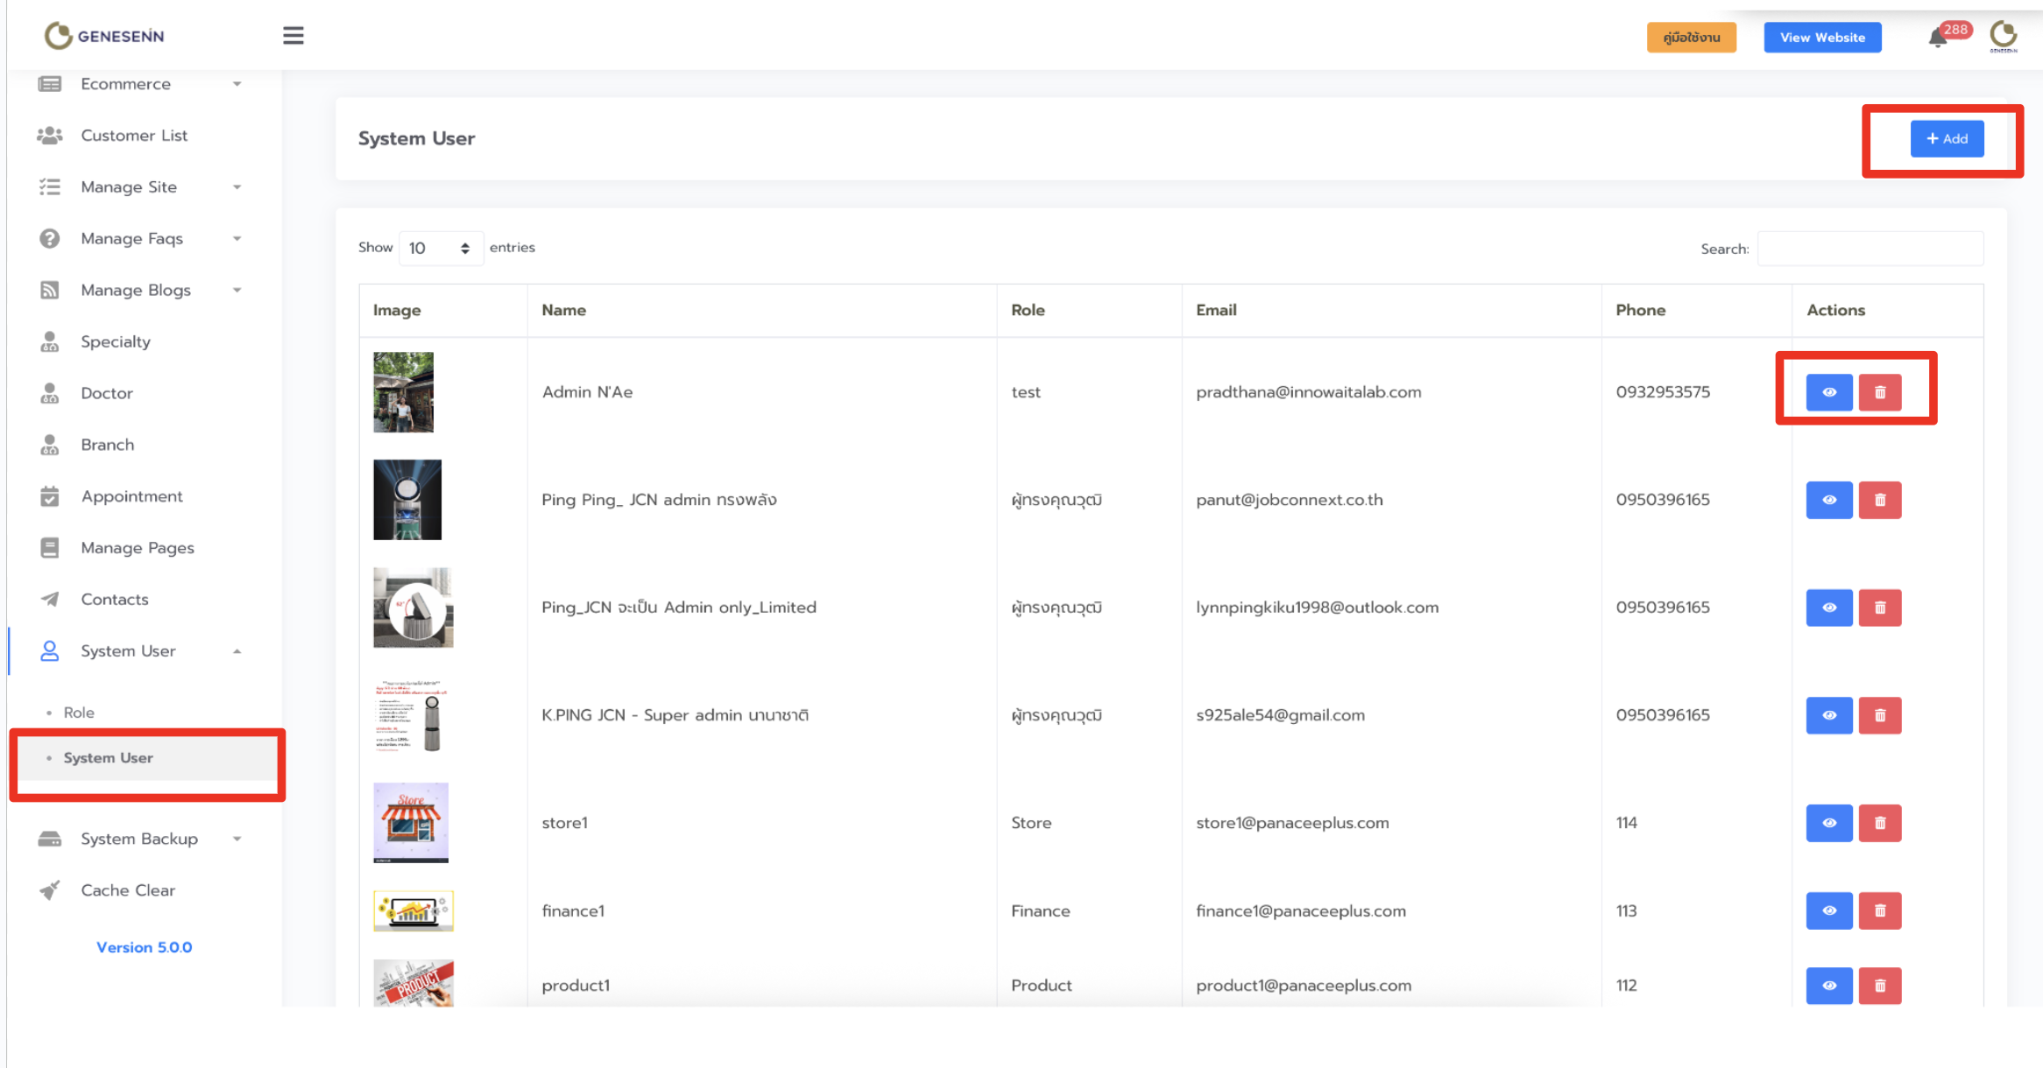This screenshot has width=2043, height=1068.
Task: Delete the Admin N'Ae user
Action: pos(1880,392)
